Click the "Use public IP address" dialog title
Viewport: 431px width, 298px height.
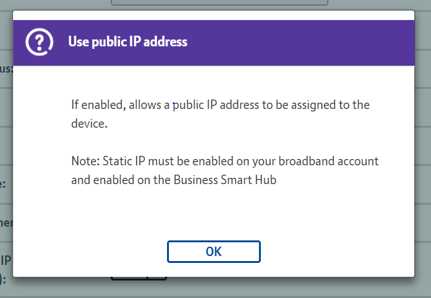tap(128, 43)
